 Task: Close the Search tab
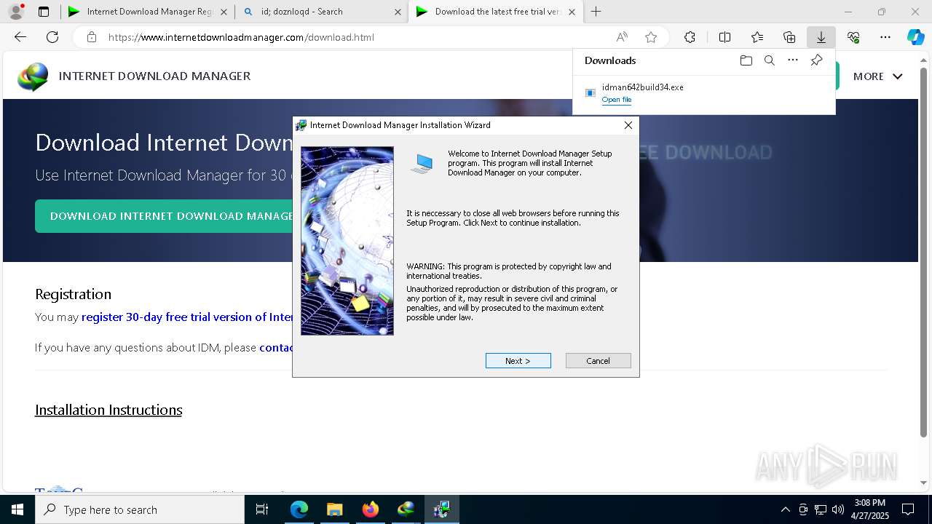(x=398, y=12)
